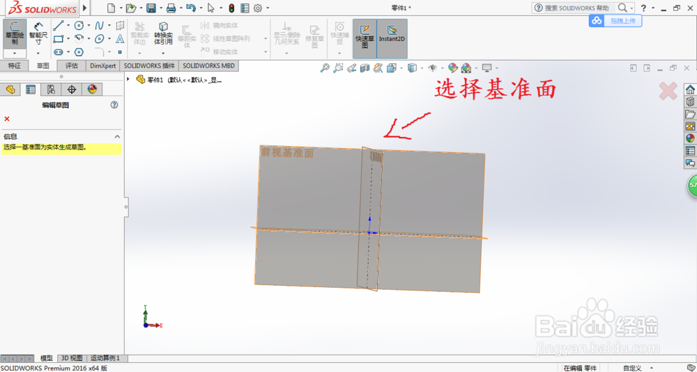Select the Straight Slot sketch tool
697x372 pixels.
59,52
